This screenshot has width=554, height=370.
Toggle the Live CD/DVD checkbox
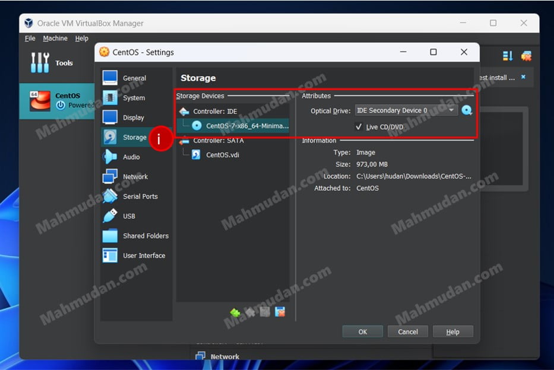pos(359,127)
